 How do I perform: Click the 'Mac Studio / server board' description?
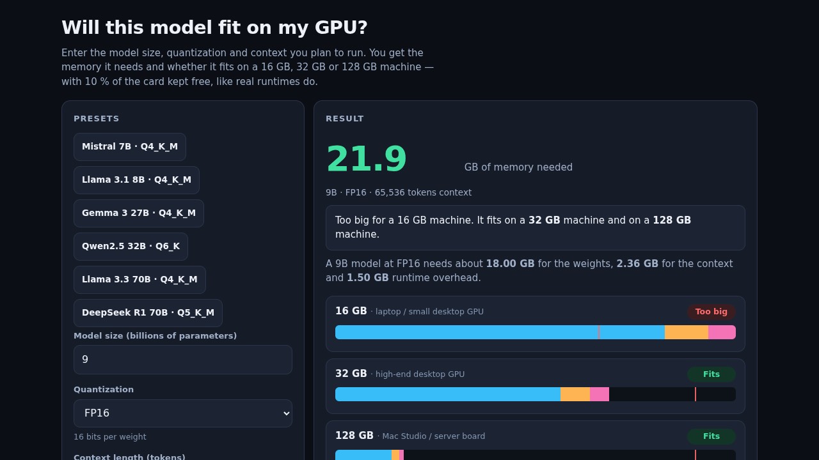(433, 436)
